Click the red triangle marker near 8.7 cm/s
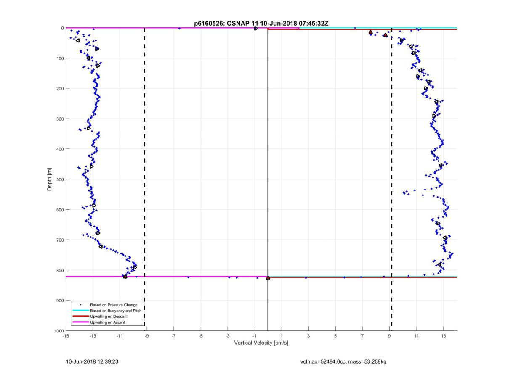The height and width of the screenshot is (372, 505). pyautogui.click(x=385, y=35)
